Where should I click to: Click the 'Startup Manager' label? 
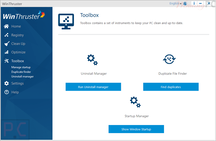click(137, 116)
